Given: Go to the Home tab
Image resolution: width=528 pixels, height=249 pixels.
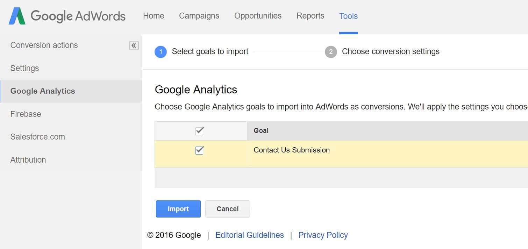Looking at the screenshot, I should coord(153,16).
